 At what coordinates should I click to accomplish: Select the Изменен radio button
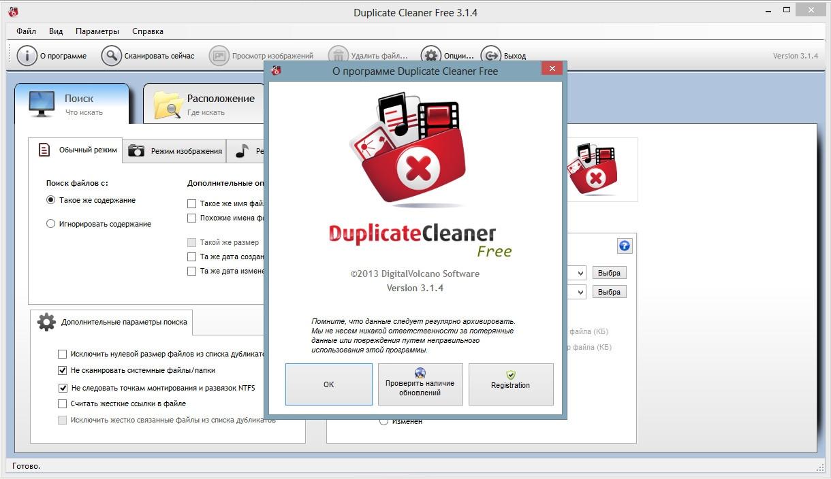[384, 421]
